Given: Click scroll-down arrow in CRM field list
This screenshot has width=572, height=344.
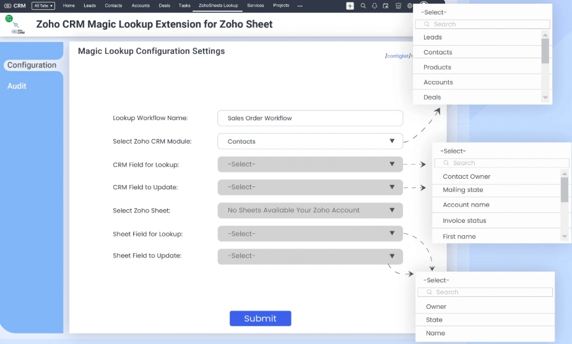Looking at the screenshot, I should tap(565, 236).
